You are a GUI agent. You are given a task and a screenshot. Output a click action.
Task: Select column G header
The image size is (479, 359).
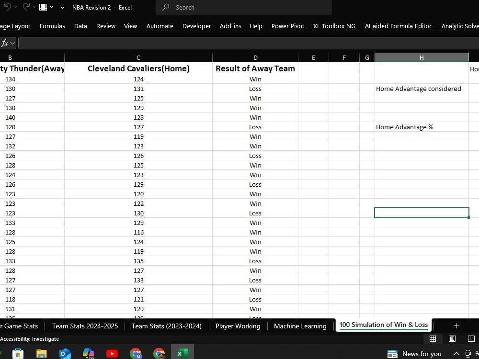coord(367,58)
